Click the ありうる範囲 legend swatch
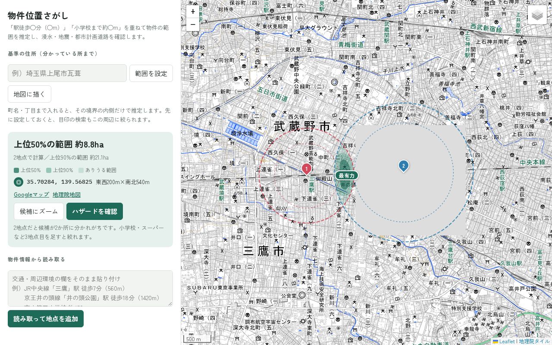This screenshot has height=345, width=552. [x=81, y=170]
